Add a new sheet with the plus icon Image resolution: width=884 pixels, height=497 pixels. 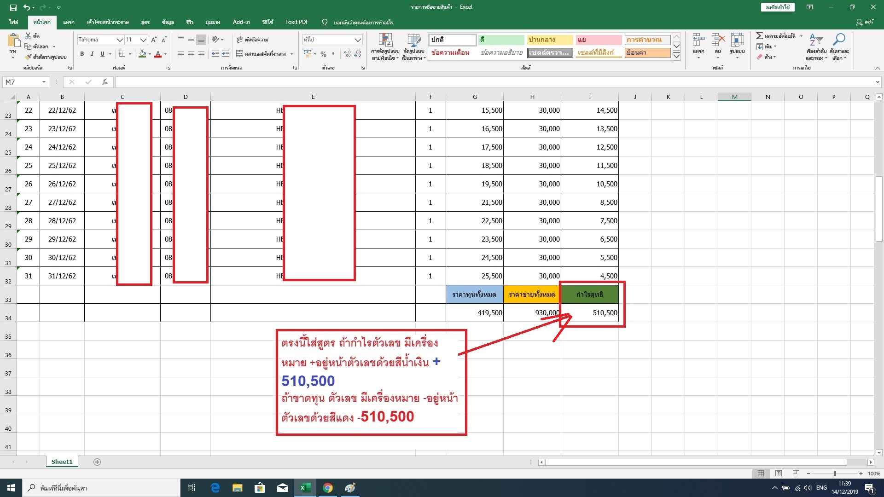point(97,462)
